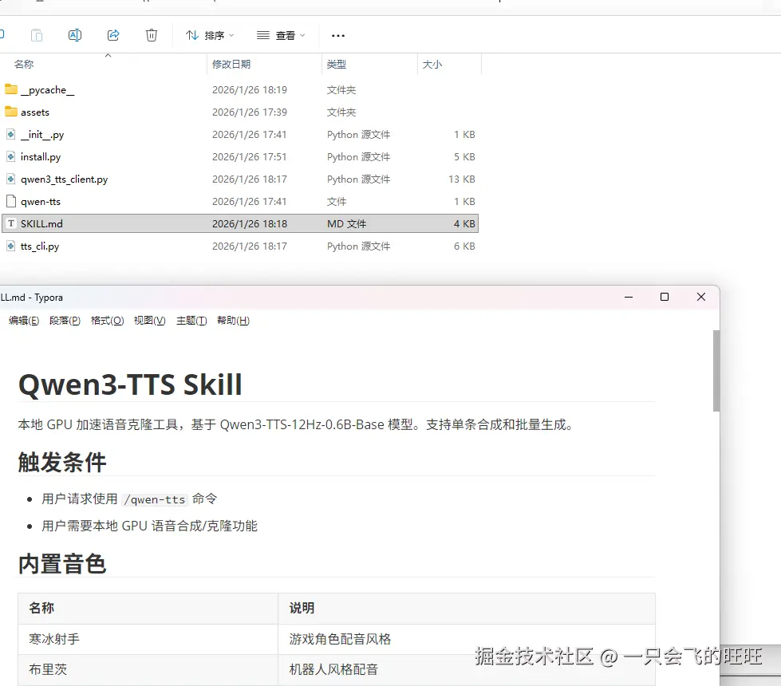Click the Typora vertical scrollbar thumb

click(x=716, y=371)
